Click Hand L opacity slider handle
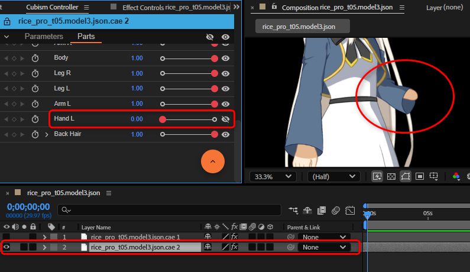 (x=163, y=119)
